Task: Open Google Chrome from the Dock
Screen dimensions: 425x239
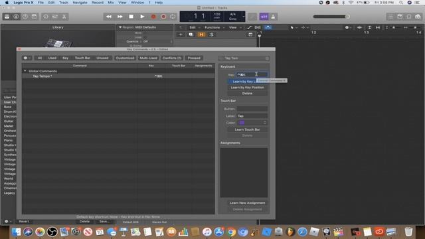Action: [x=231, y=232]
